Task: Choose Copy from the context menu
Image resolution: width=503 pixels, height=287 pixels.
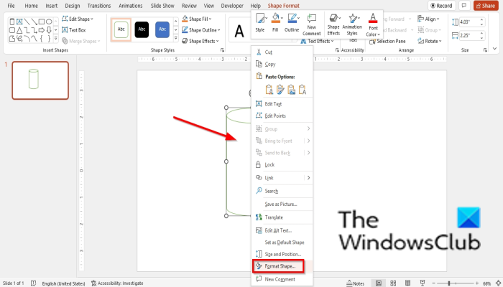Action: click(282, 64)
